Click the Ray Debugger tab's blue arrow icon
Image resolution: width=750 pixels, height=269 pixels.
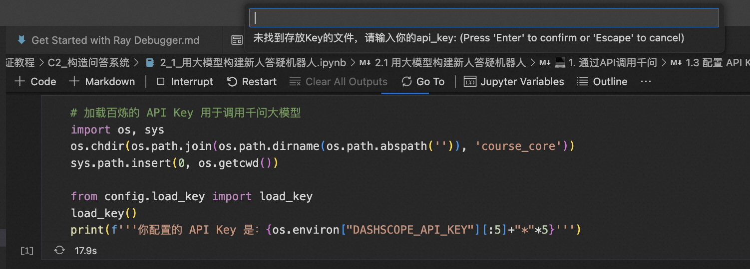(x=21, y=40)
